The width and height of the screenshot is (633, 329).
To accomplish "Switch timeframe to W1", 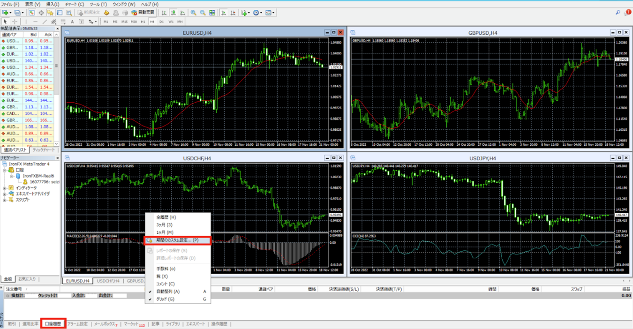I will coord(171,22).
